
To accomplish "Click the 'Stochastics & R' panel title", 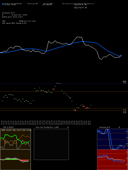I will (x=104, y=127).
